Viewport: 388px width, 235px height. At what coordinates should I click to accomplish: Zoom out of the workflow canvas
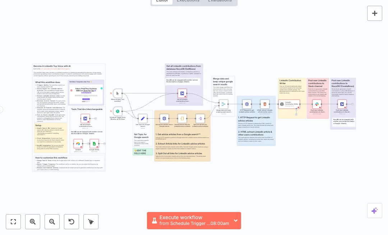point(52,222)
